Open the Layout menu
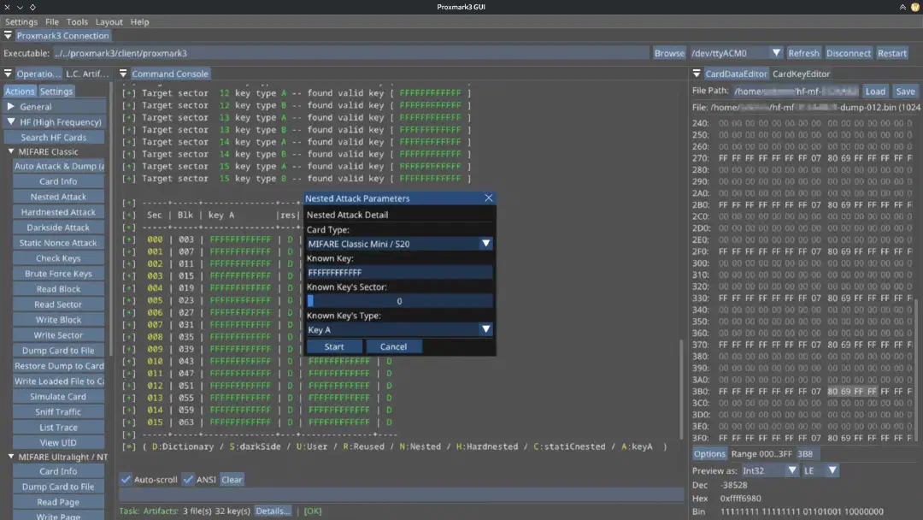 pyautogui.click(x=109, y=21)
